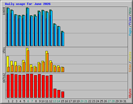Click the 'Files' legend label
This screenshot has width=133, height=104.
tap(130, 21)
